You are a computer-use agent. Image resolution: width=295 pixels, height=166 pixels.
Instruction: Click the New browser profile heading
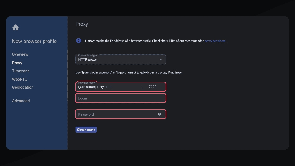coord(34,41)
